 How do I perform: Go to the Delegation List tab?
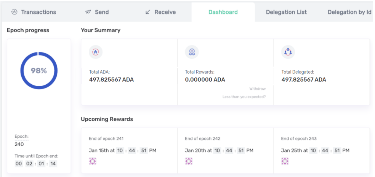[x=286, y=12]
